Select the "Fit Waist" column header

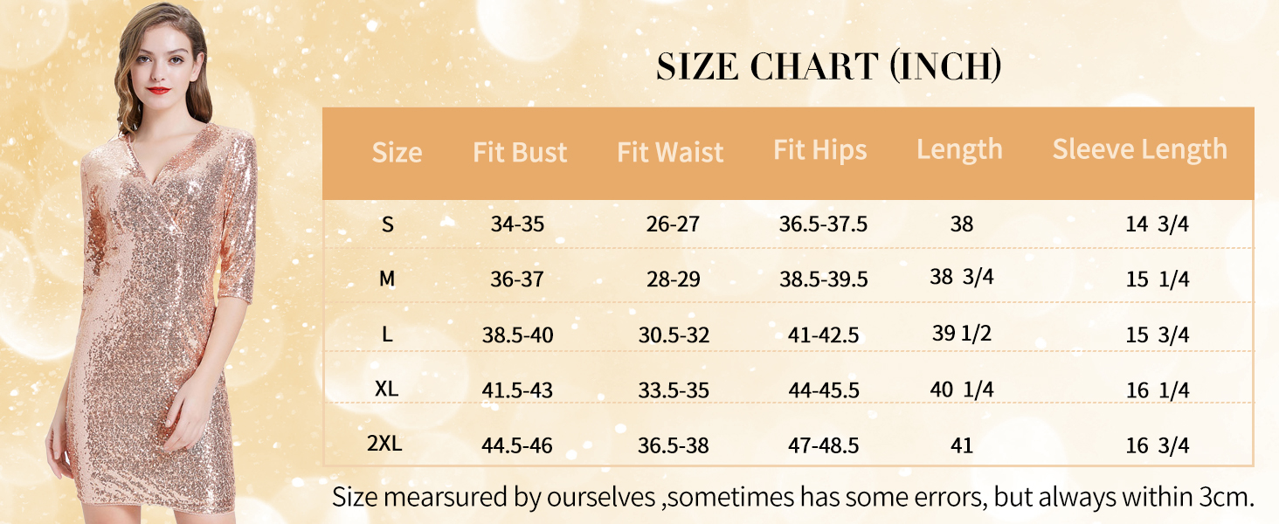click(x=670, y=153)
